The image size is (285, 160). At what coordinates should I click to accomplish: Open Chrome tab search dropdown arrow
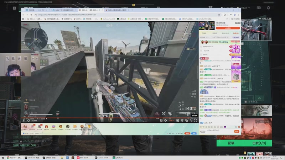tap(23, 10)
